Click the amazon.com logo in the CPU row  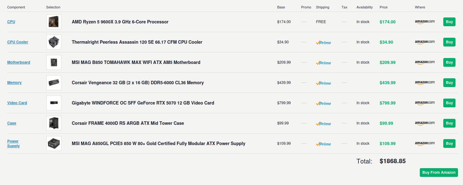(x=425, y=22)
